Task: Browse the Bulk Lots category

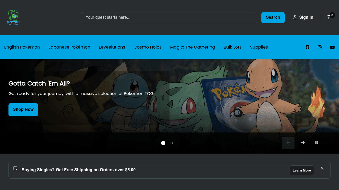Action: pyautogui.click(x=233, y=47)
